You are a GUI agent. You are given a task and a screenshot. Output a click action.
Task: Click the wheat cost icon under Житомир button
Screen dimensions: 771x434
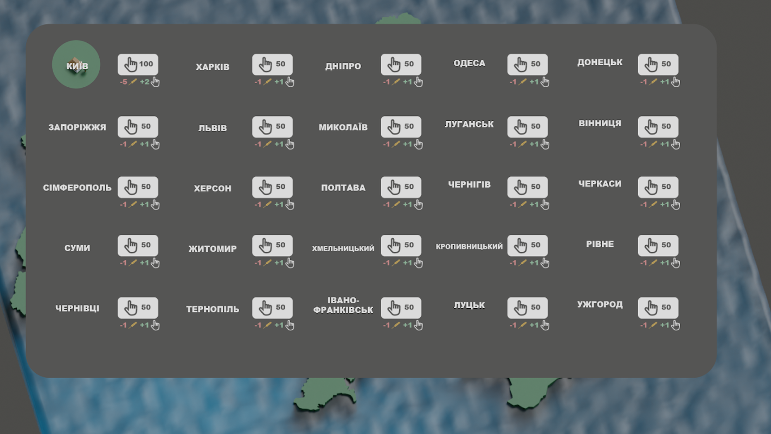click(267, 263)
